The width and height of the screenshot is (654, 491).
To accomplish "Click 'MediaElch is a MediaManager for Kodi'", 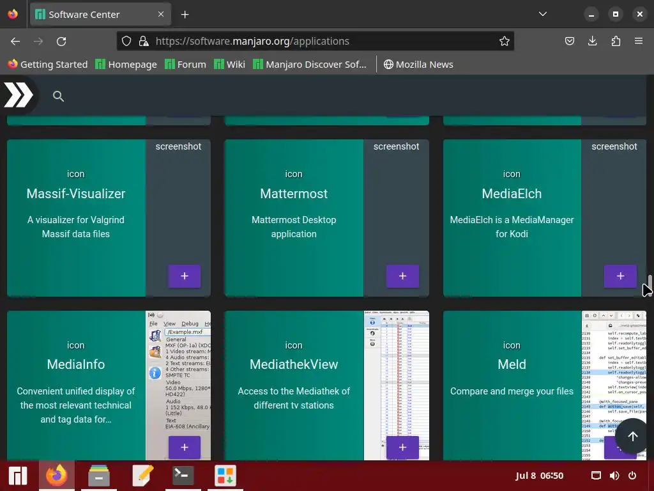I will [x=512, y=227].
